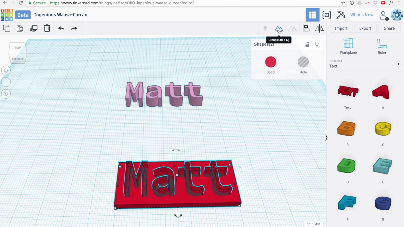Open the user profile avatar
404x227 pixels.
tap(397, 15)
